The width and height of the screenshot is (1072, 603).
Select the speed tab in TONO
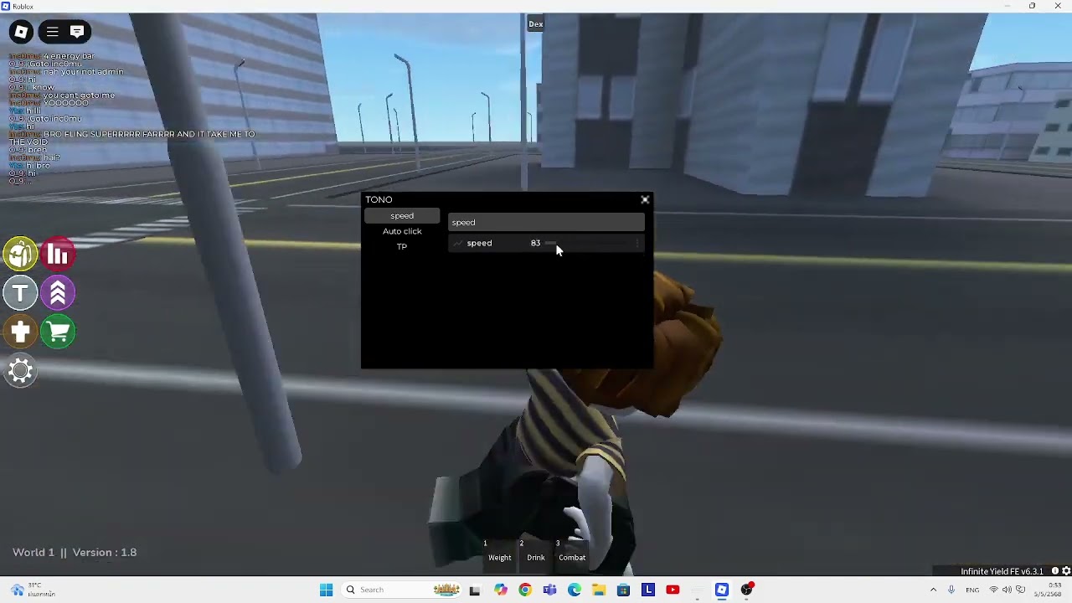tap(402, 215)
